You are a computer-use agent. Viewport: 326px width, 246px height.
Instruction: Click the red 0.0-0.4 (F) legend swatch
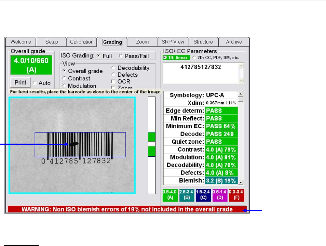[x=236, y=195]
